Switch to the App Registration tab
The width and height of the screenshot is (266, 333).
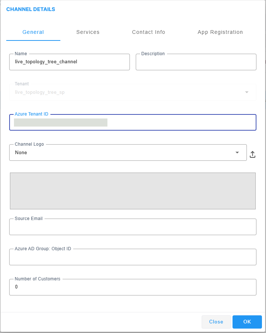click(220, 32)
